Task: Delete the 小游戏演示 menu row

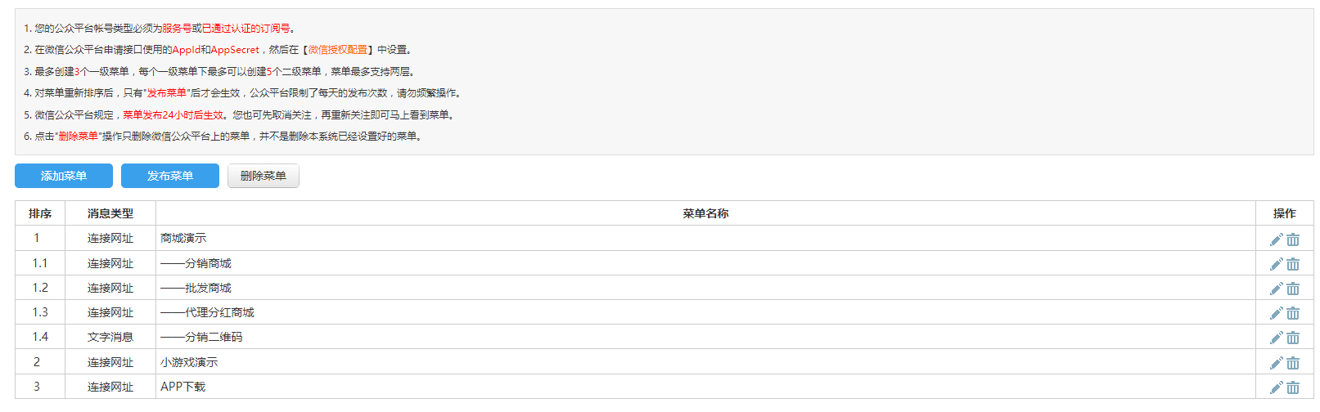Action: pos(1293,363)
